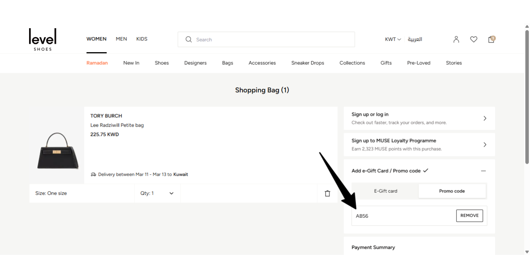
Task: Open the Pre-Loved menu
Action: (x=418, y=63)
